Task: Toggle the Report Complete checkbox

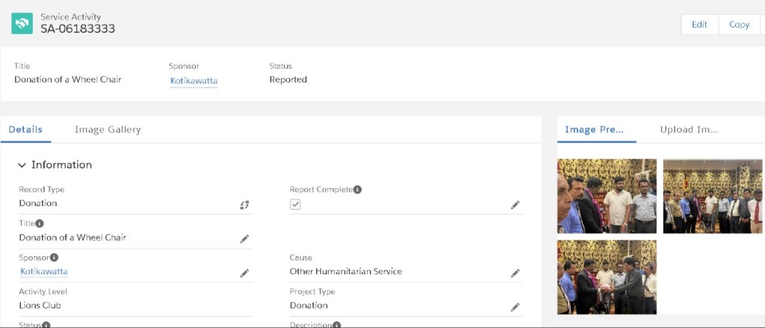Action: (x=295, y=205)
